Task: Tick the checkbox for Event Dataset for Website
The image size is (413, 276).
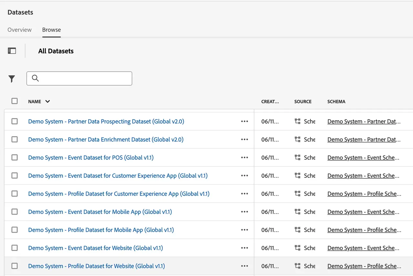Action: 15,248
